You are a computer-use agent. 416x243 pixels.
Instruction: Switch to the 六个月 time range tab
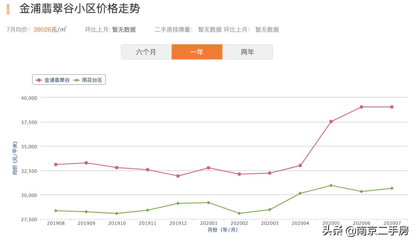click(x=147, y=52)
